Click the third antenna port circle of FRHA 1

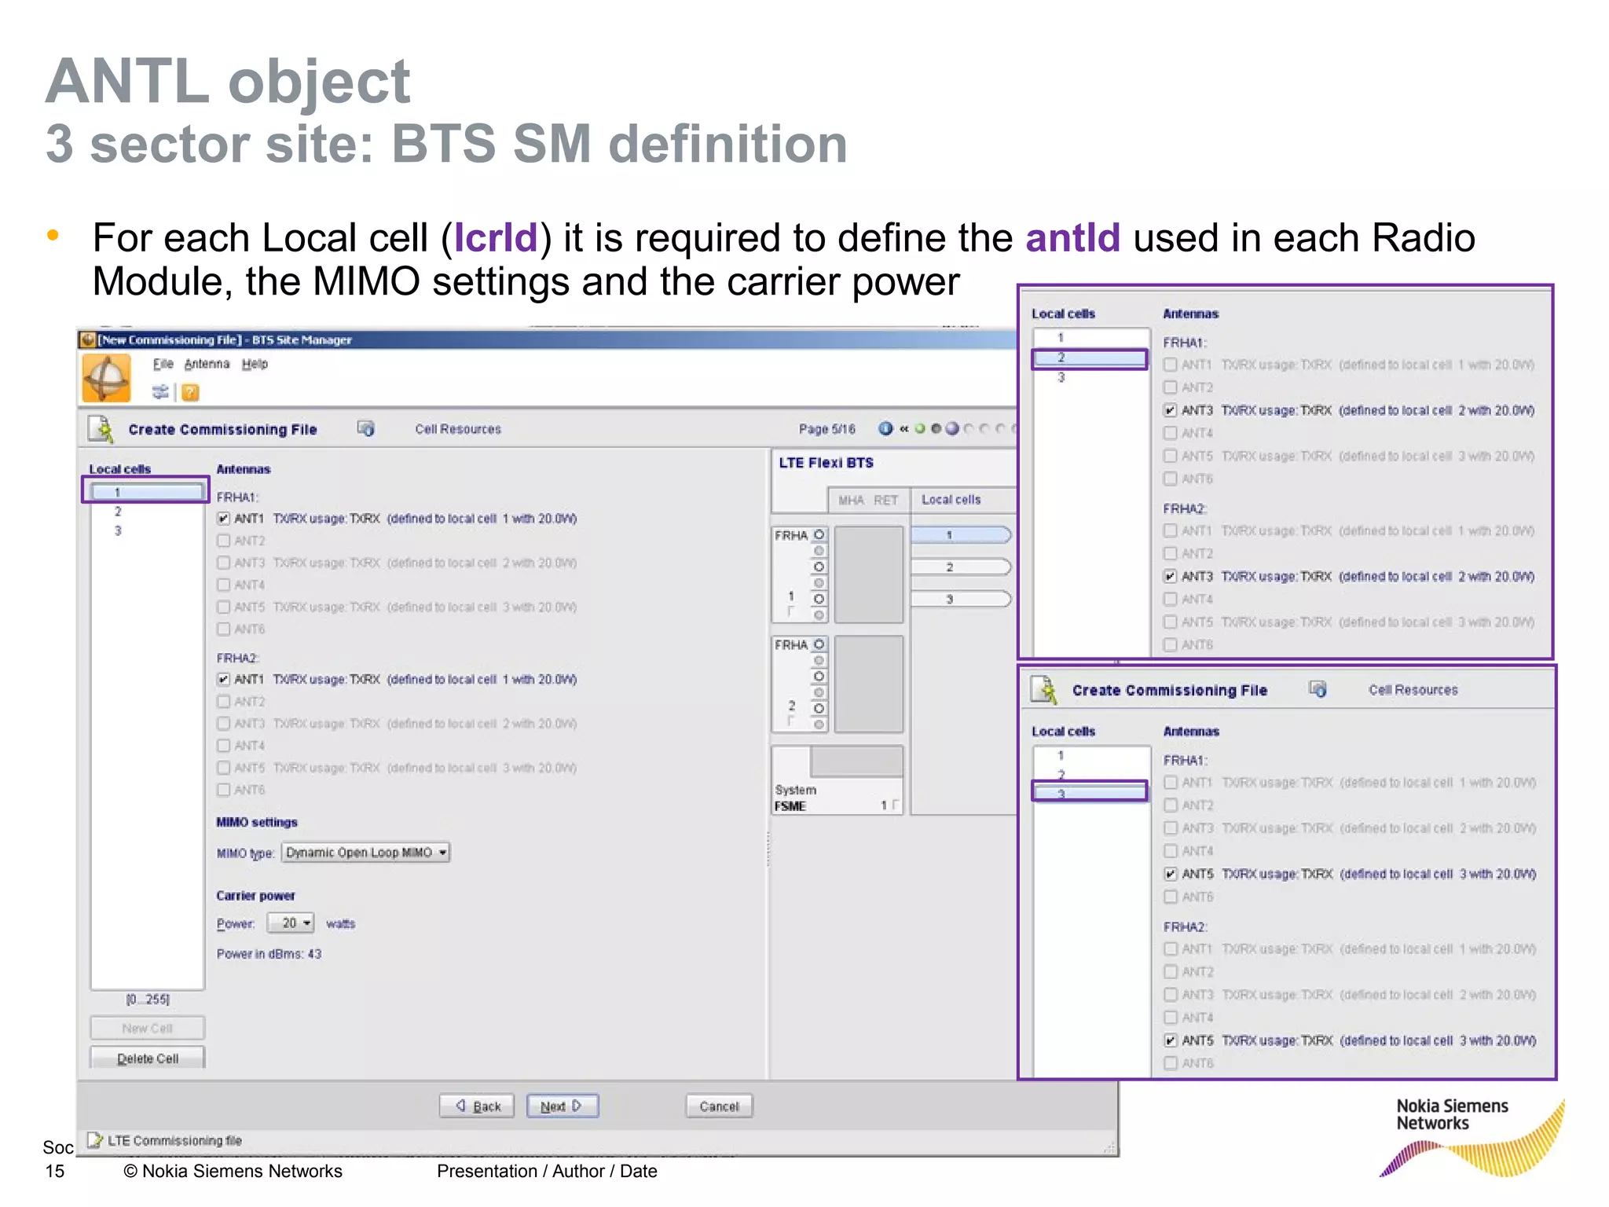819,567
